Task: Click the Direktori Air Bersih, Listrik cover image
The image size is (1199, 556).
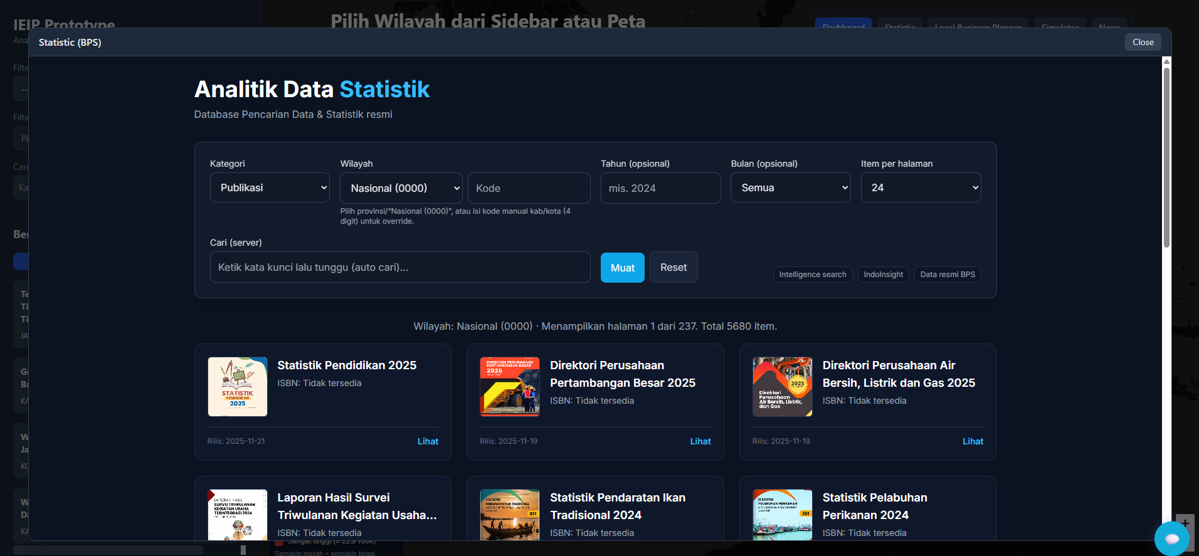Action: click(782, 387)
